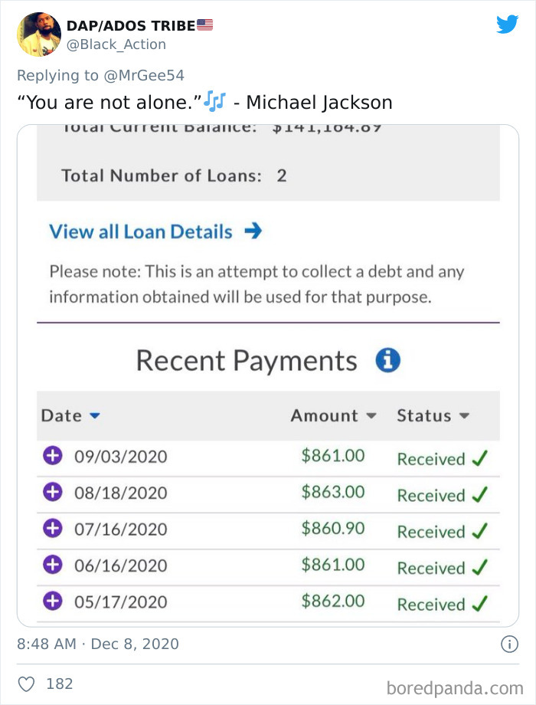Open the Amount sort dropdown
The width and height of the screenshot is (536, 705).
332,415
